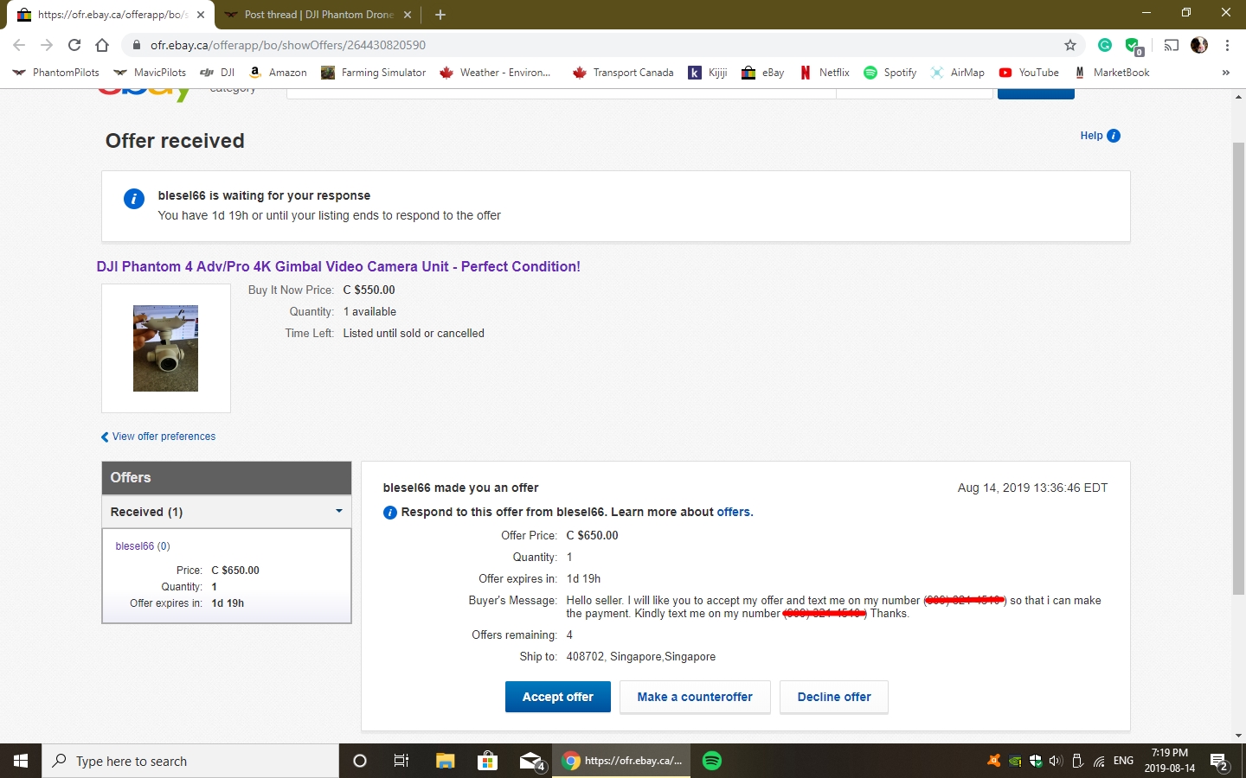Open buyer blesel66 profile in offers list
The width and height of the screenshot is (1246, 778).
coord(134,546)
